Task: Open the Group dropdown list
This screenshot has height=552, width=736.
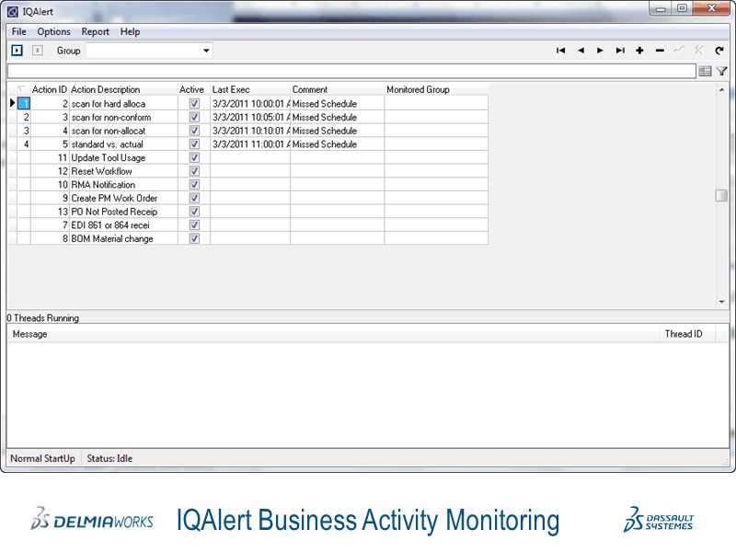Action: coord(206,51)
